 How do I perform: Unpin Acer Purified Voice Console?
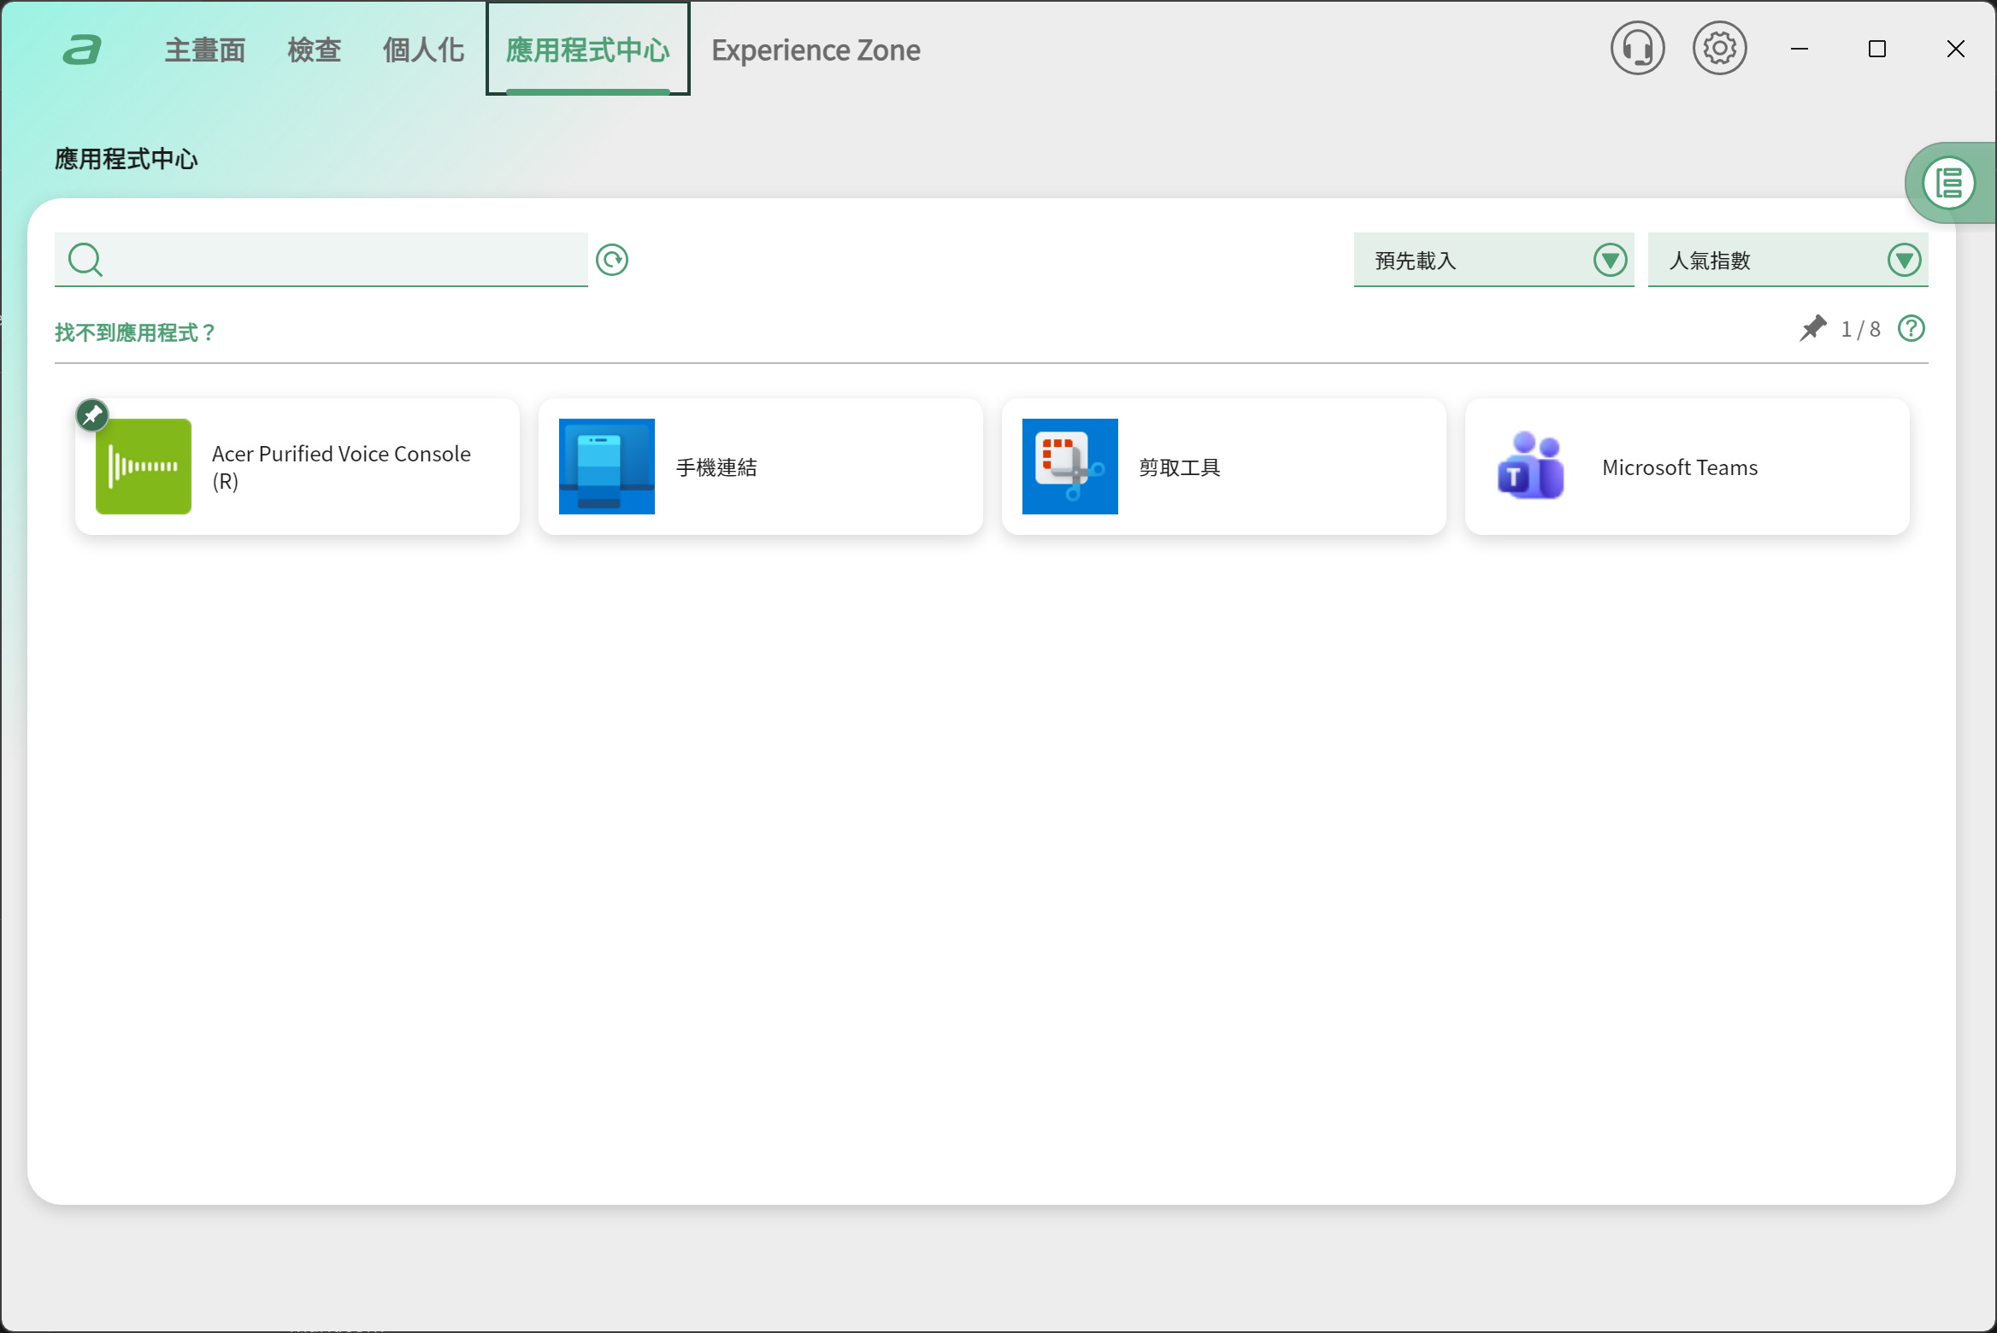tap(92, 416)
